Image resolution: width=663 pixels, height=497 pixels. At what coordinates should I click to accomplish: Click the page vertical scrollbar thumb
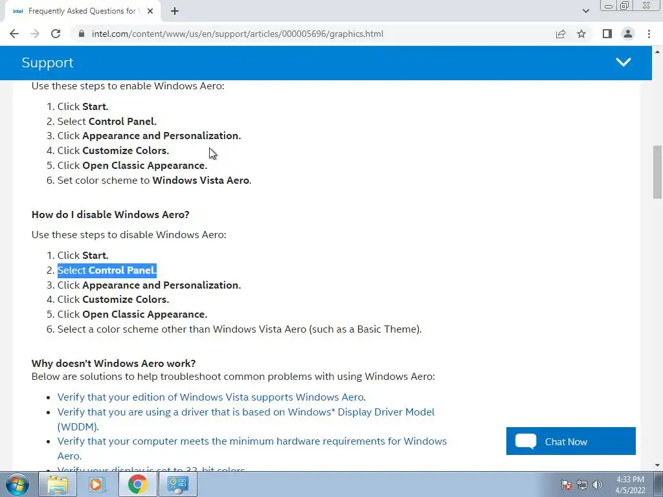[x=657, y=171]
